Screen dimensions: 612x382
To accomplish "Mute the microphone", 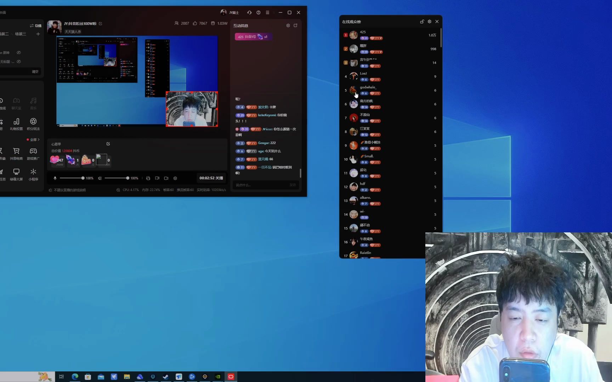I will 55,178.
